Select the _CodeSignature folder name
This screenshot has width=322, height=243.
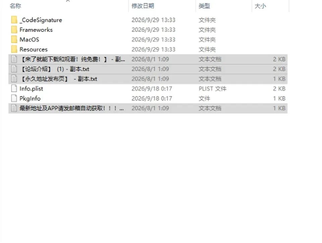[41, 20]
